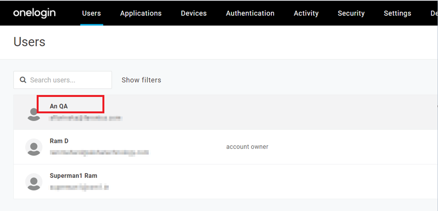Click Ram D's profile avatar icon

34,147
